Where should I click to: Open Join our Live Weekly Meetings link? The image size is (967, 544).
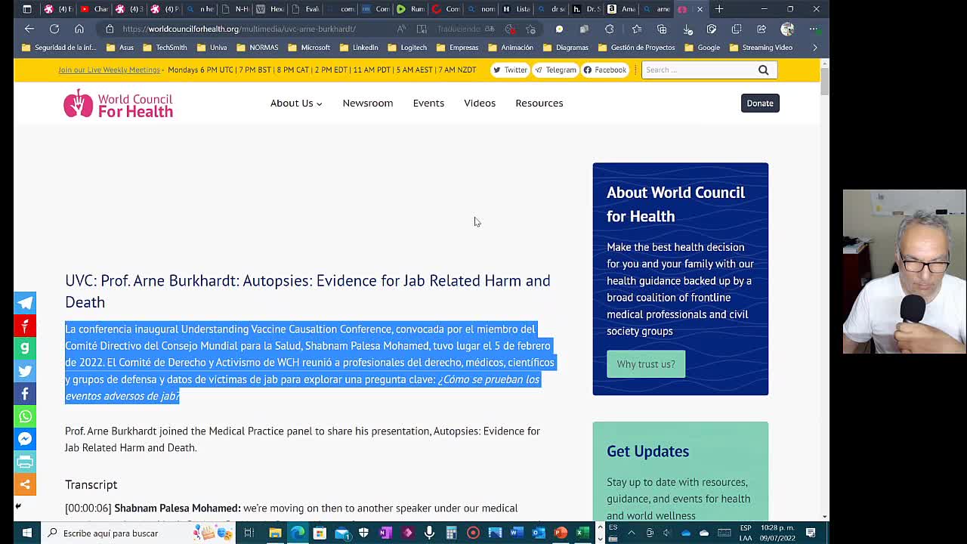point(110,70)
